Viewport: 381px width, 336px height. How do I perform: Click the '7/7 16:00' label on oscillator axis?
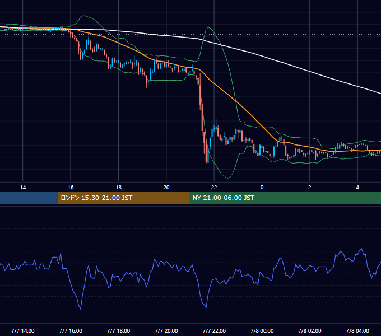(x=71, y=330)
